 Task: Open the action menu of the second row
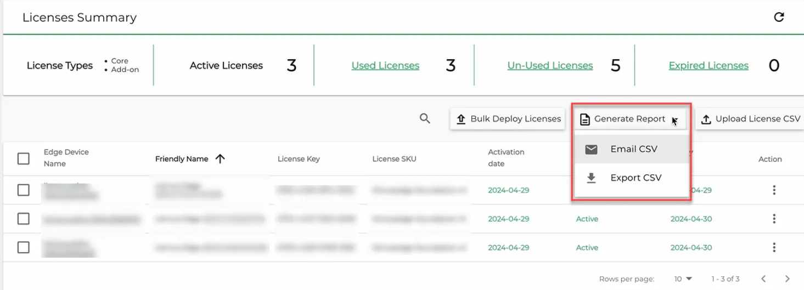[x=774, y=219]
